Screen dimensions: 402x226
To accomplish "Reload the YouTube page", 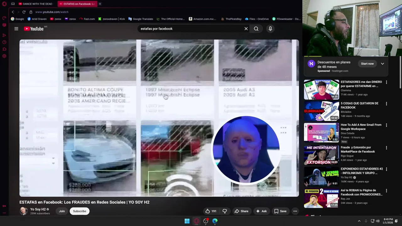I will (24, 12).
